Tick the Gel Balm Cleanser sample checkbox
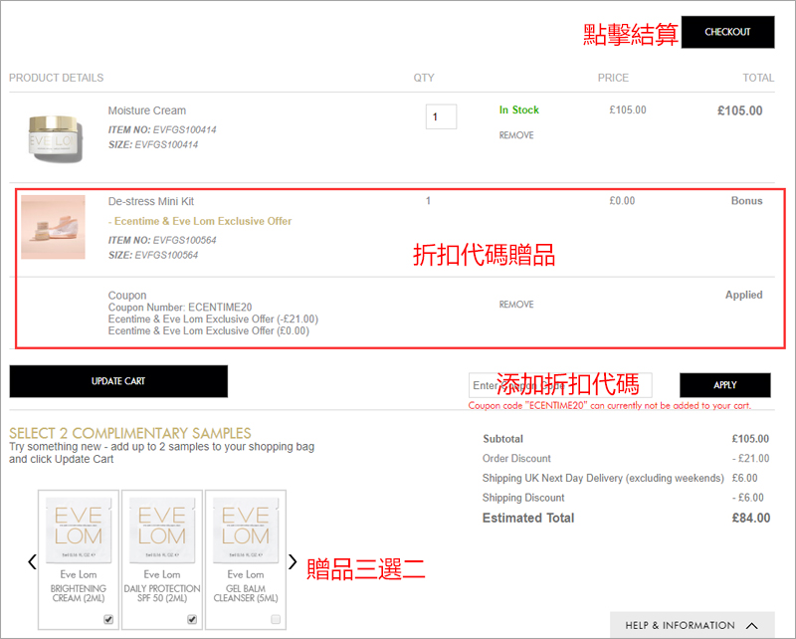 coord(276,619)
